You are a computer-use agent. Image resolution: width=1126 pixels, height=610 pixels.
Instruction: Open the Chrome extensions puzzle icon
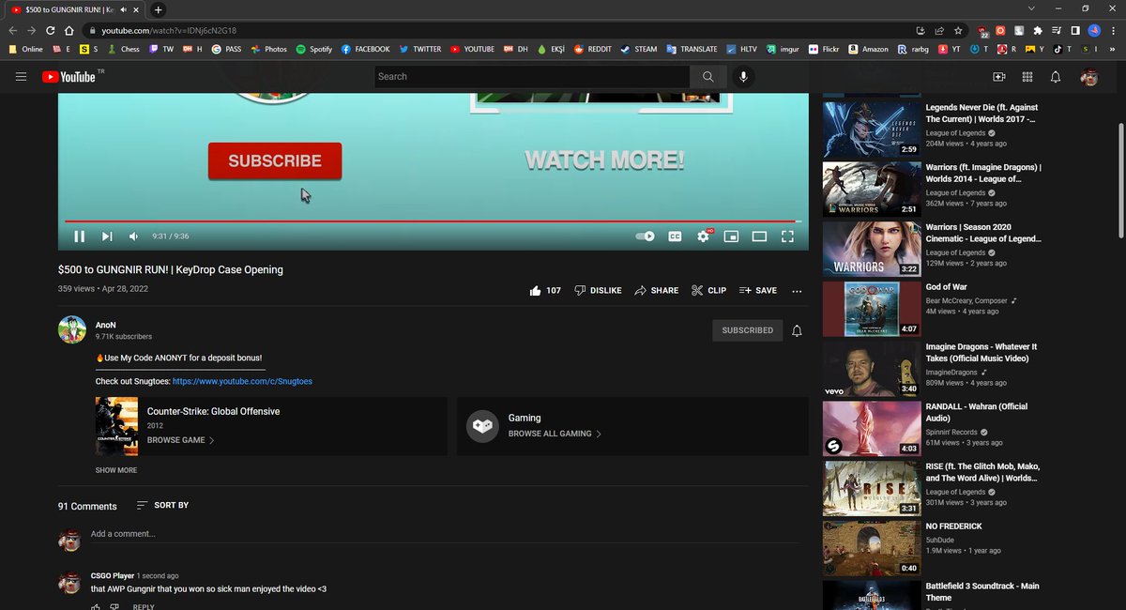point(1038,30)
